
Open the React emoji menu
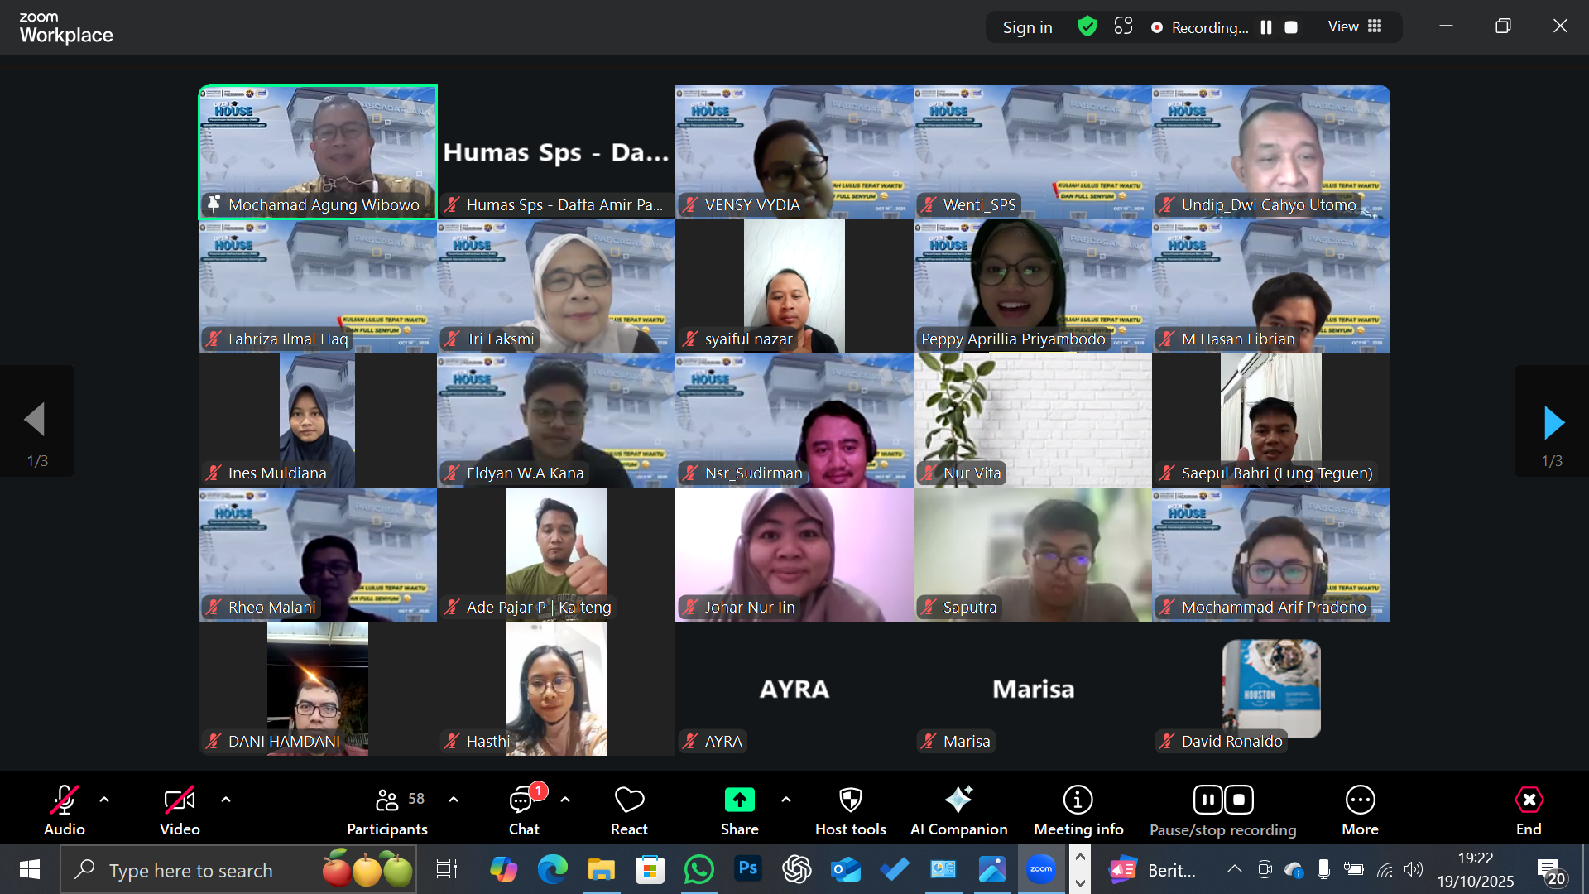[629, 810]
